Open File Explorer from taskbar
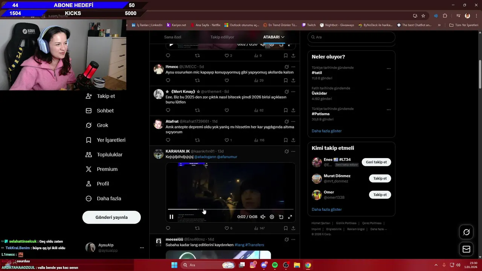Image resolution: width=482 pixels, height=271 pixels. pos(297,265)
